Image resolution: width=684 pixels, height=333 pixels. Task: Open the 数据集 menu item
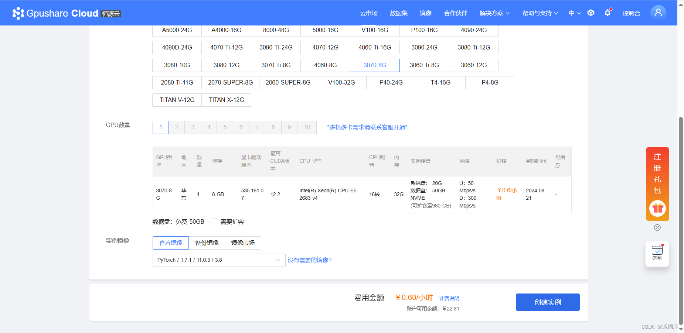(x=399, y=13)
